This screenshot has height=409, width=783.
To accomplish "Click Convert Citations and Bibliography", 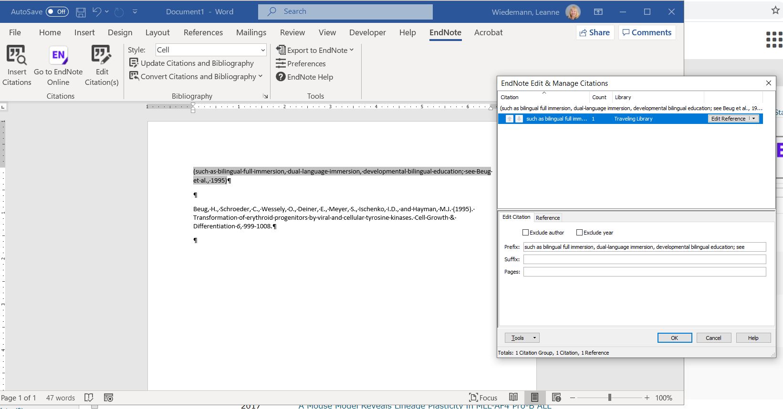I will tap(196, 76).
